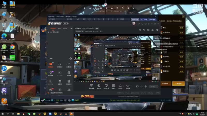Mute the speaker output
The width and height of the screenshot is (207, 116).
point(128,86)
